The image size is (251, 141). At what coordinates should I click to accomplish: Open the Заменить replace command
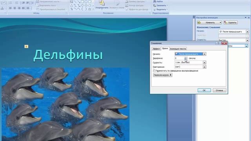pyautogui.click(x=160, y=5)
